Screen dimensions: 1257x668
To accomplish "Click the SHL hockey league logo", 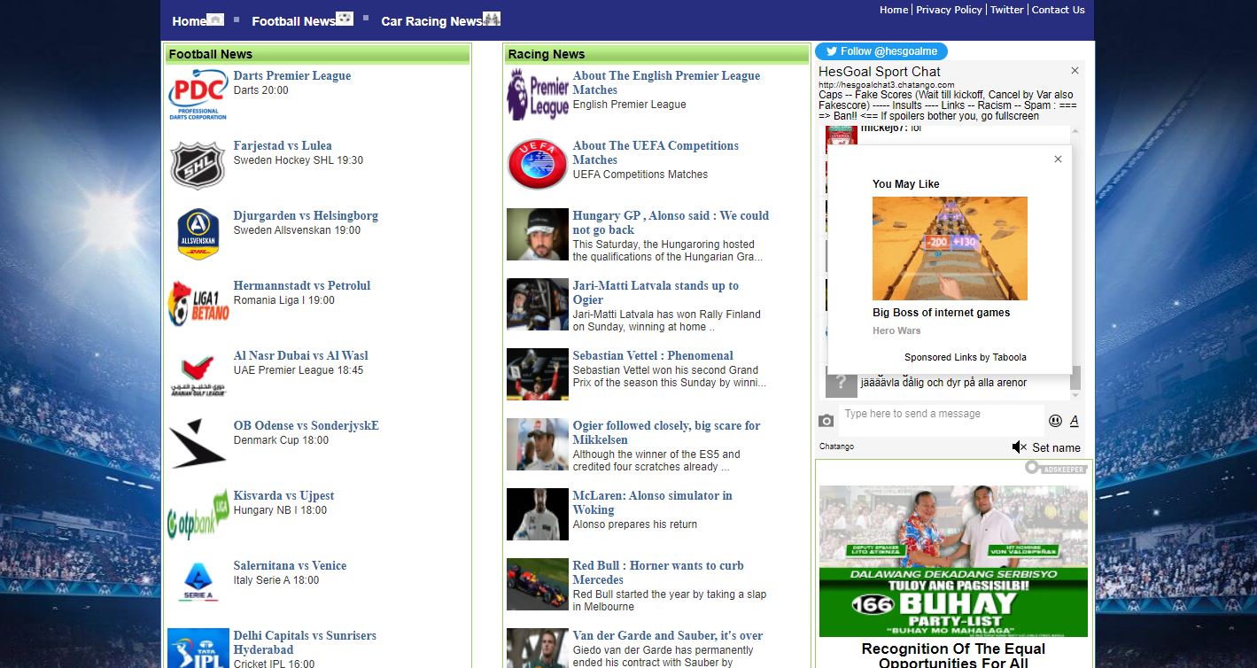I will pyautogui.click(x=198, y=165).
